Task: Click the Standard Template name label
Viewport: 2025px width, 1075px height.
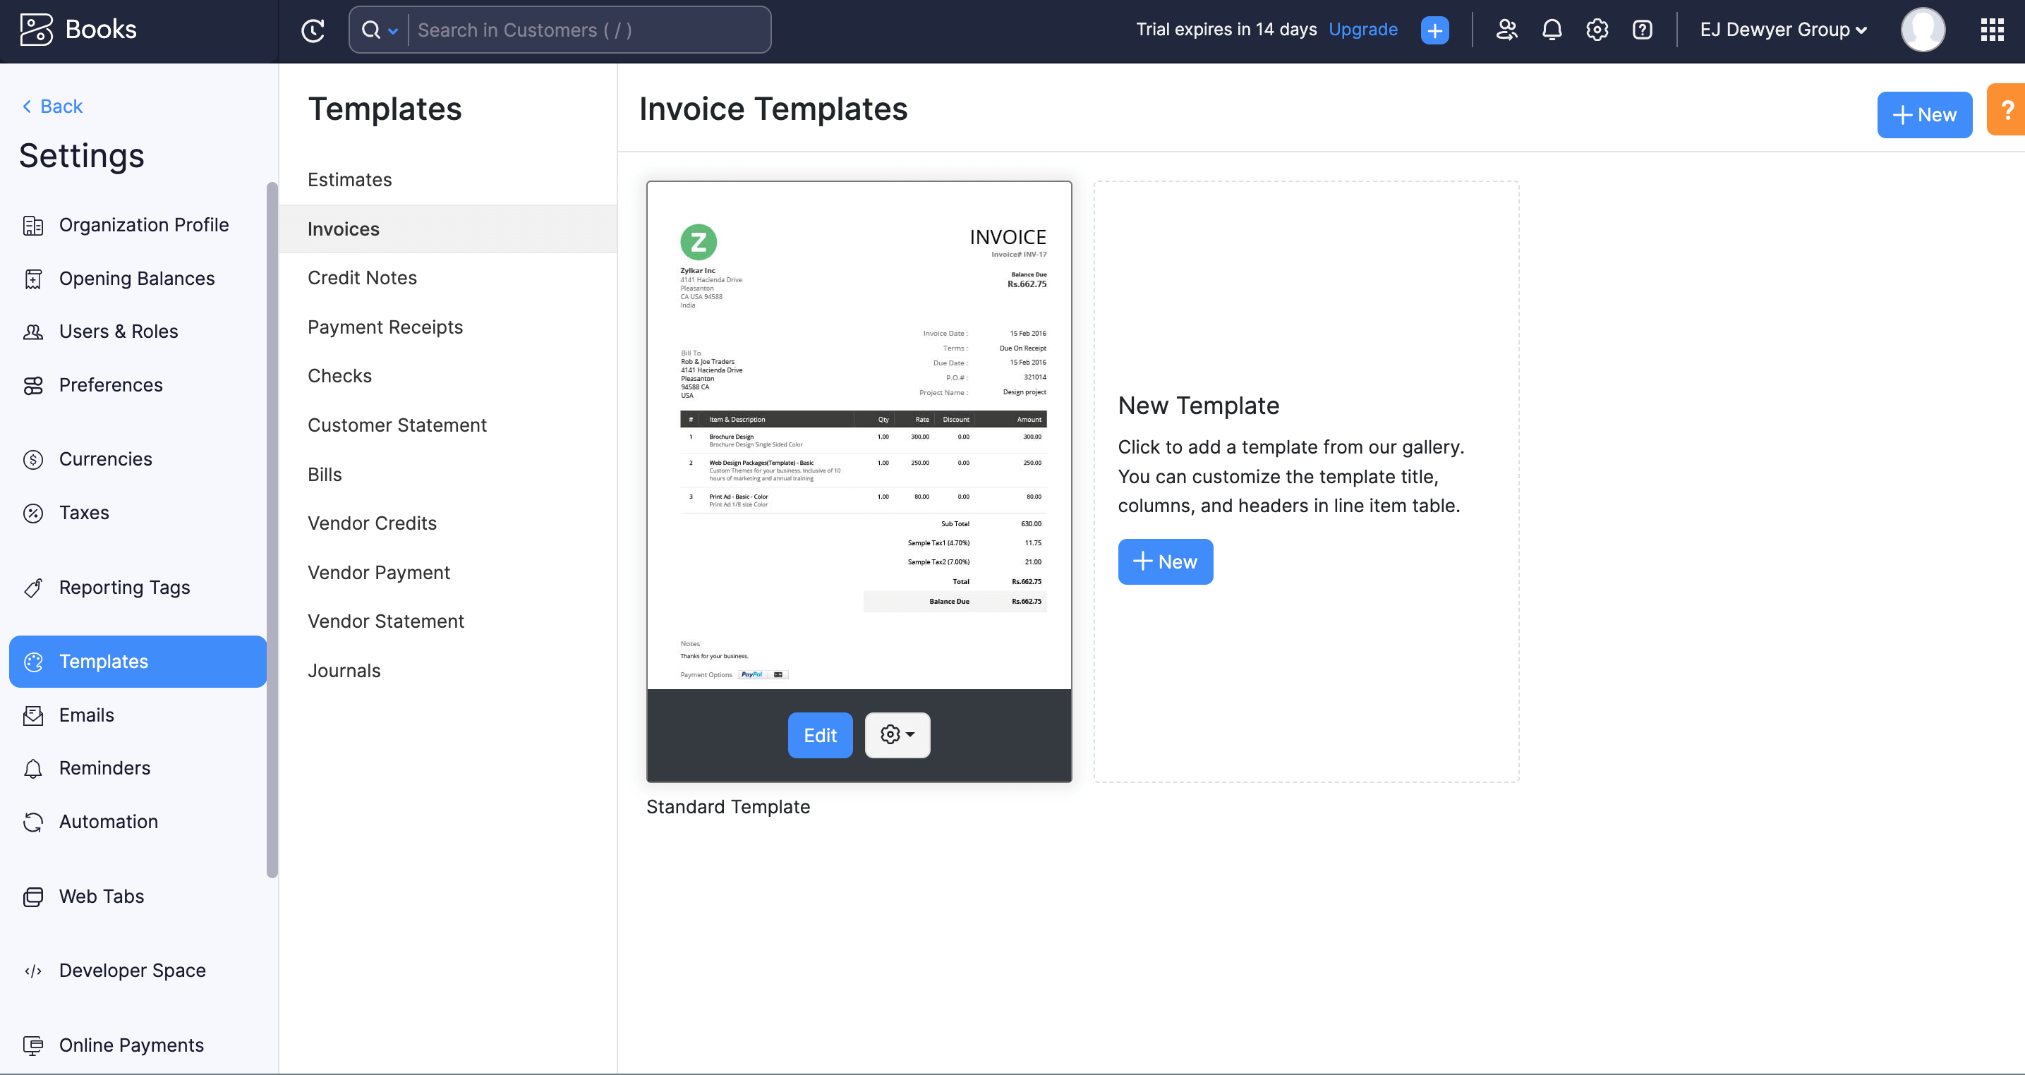Action: tap(728, 807)
